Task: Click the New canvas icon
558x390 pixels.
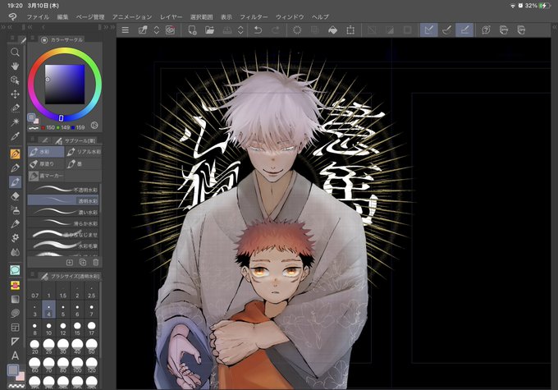Action: (x=192, y=30)
